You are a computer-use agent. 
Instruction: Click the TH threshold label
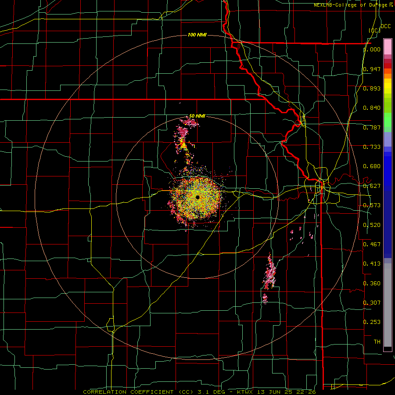coord(377,341)
